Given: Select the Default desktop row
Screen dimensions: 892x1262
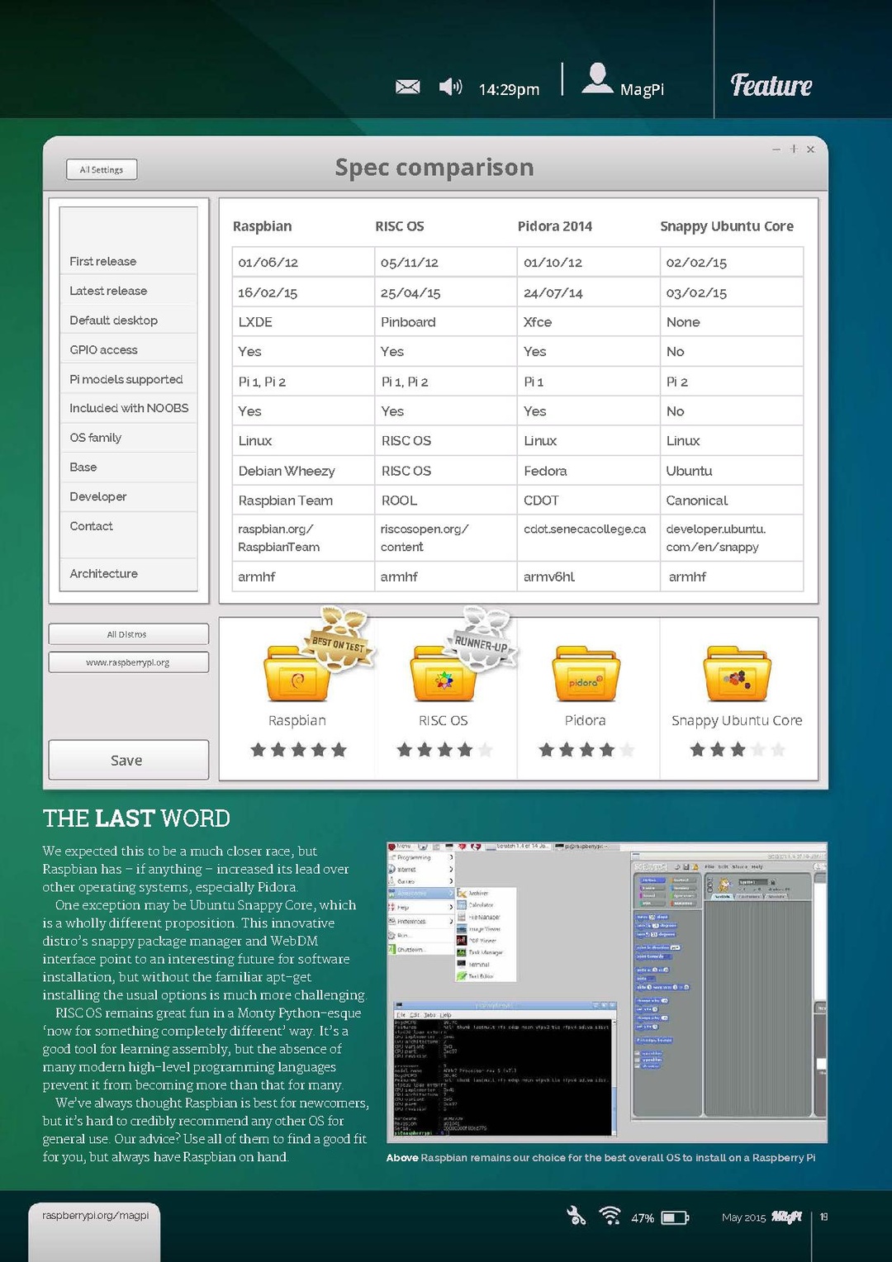Looking at the screenshot, I should click(x=128, y=320).
